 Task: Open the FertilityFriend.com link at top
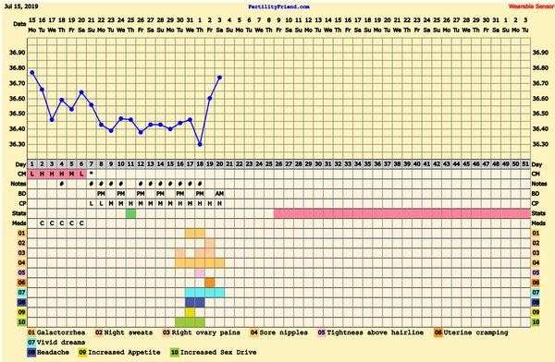[x=278, y=6]
